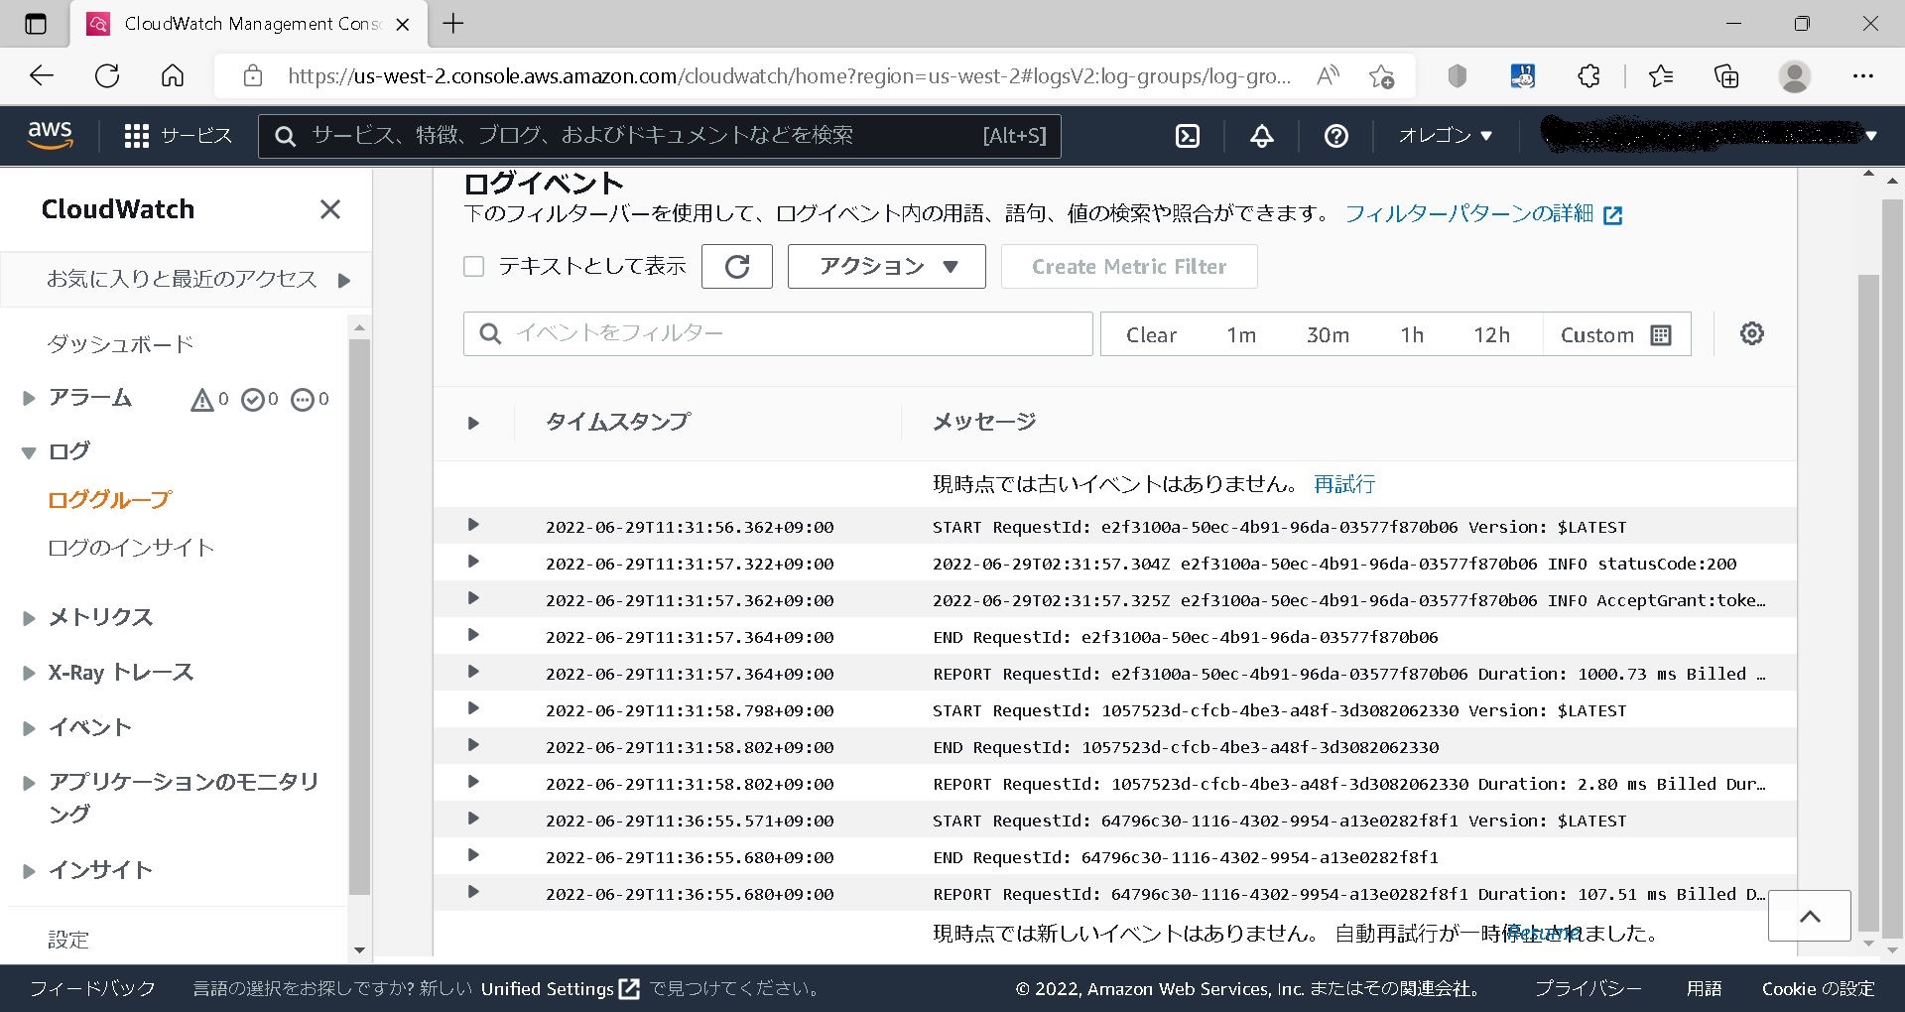Click Create Metric Filter button

[x=1129, y=266]
